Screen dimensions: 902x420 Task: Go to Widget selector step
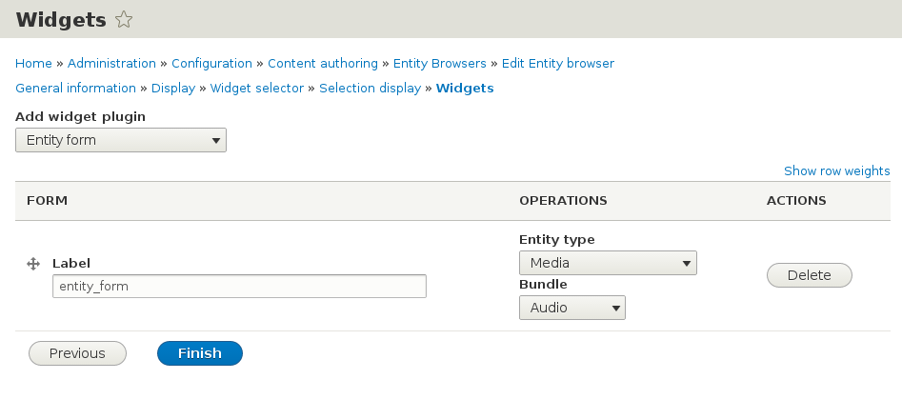pyautogui.click(x=256, y=89)
